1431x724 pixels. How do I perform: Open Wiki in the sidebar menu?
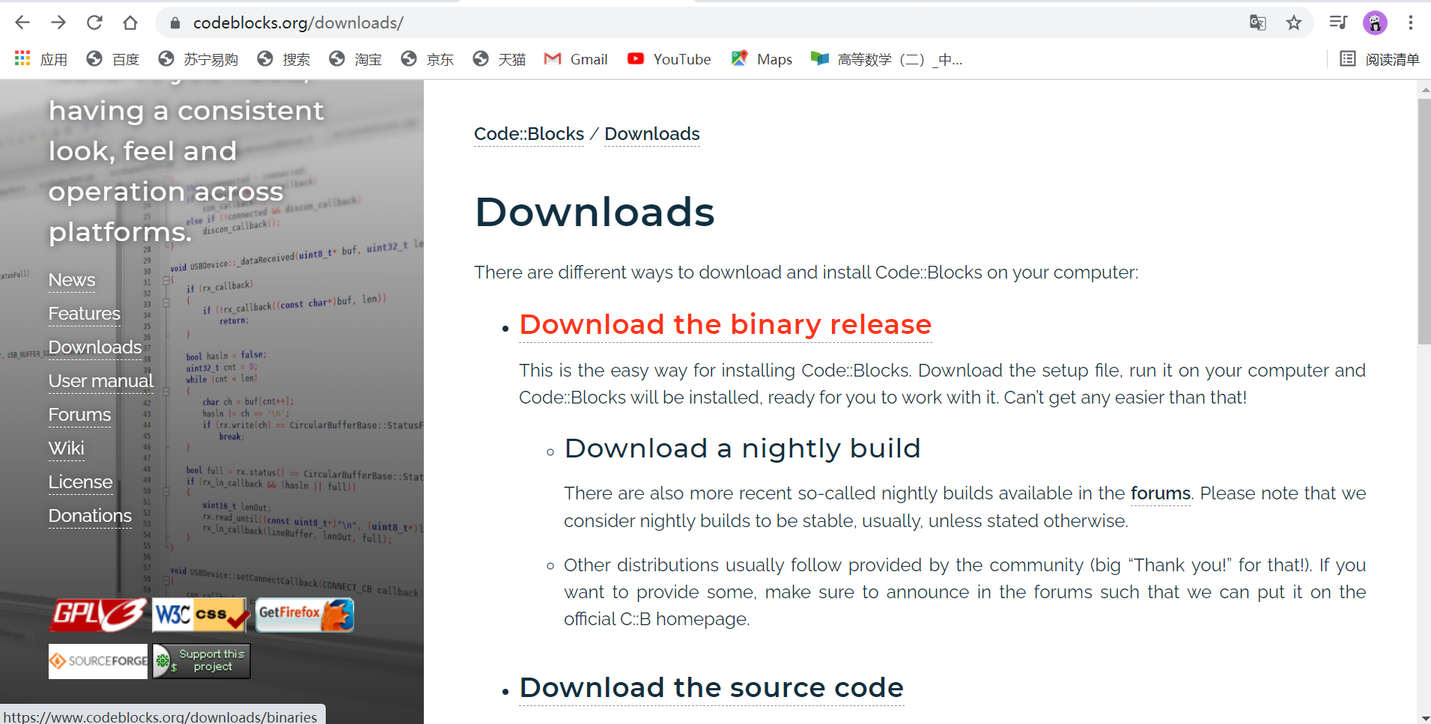(x=67, y=448)
